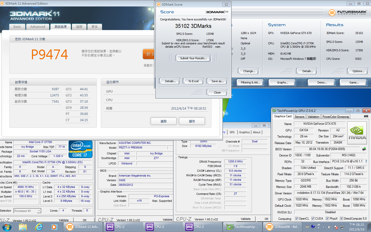Open the Processor #1 selection dropdown
Image resolution: width=371 pixels, height=232 pixels.
coord(27,211)
